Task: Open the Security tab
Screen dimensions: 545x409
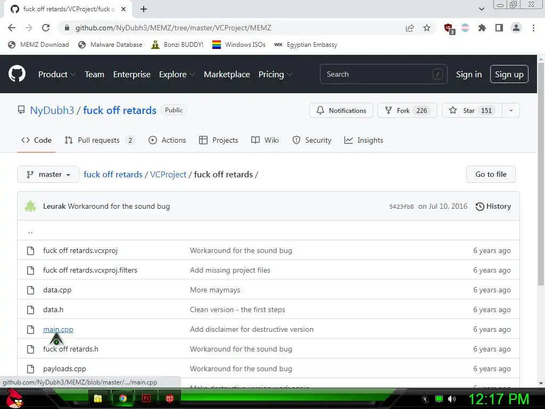Action: point(312,140)
